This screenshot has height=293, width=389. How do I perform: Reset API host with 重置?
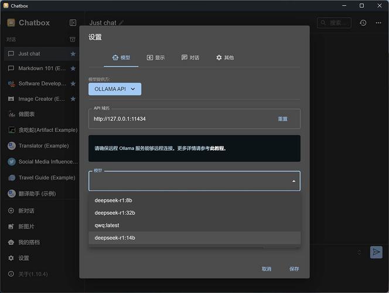tap(282, 119)
